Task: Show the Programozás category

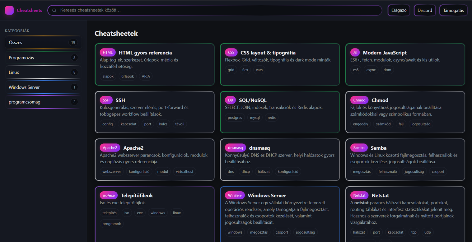Action: (43, 58)
